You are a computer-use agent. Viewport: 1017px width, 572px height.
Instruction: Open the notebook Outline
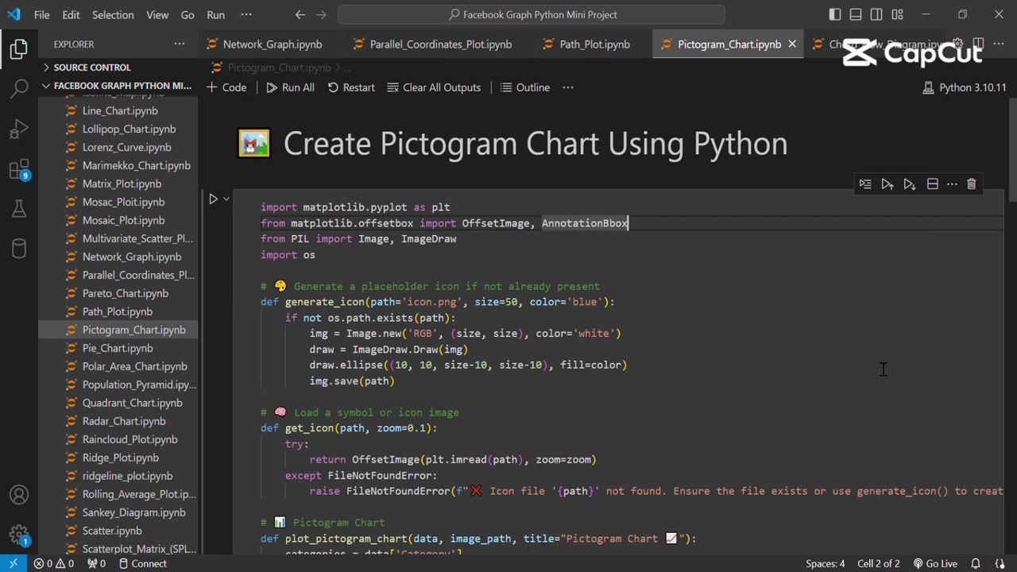(x=524, y=87)
